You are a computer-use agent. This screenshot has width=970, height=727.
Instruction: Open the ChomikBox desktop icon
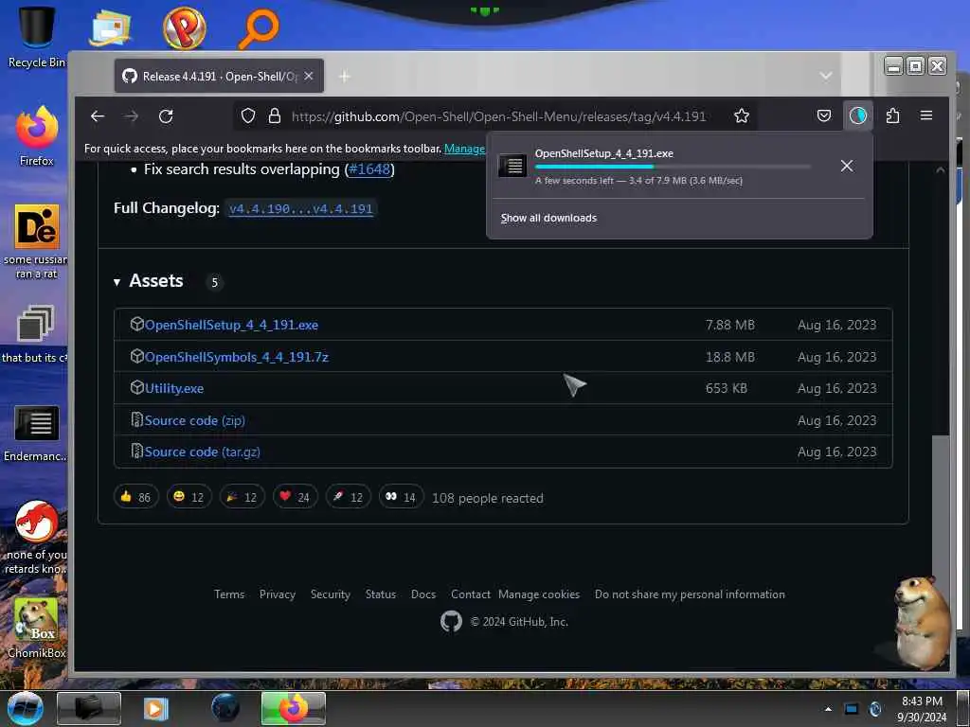point(37,629)
